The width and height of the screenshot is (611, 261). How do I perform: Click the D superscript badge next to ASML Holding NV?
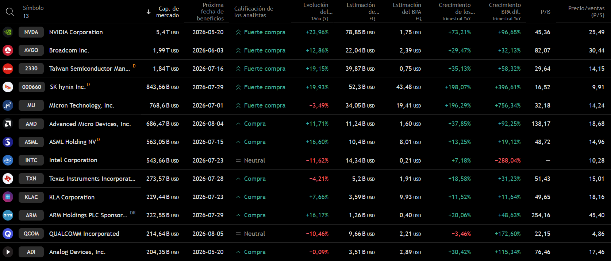click(x=99, y=140)
